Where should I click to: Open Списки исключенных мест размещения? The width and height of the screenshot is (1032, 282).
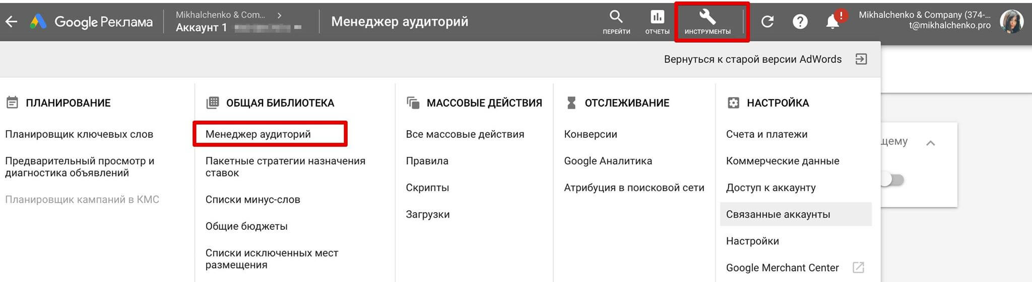(x=272, y=259)
